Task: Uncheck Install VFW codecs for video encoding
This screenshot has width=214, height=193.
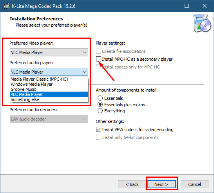Action: click(x=98, y=130)
